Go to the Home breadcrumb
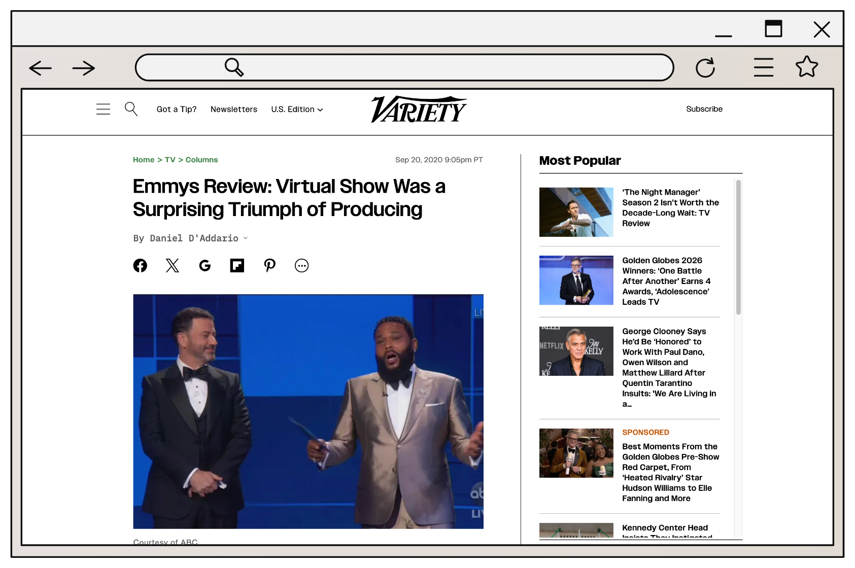 tap(144, 160)
